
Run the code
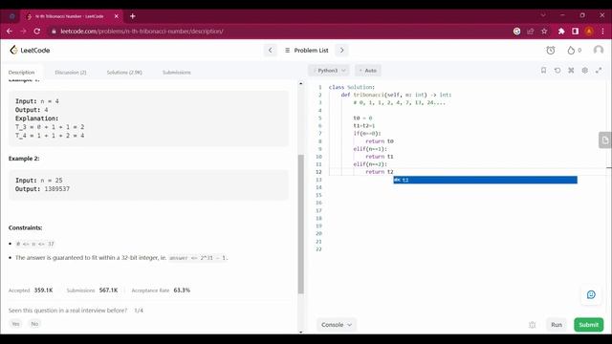coord(557,325)
